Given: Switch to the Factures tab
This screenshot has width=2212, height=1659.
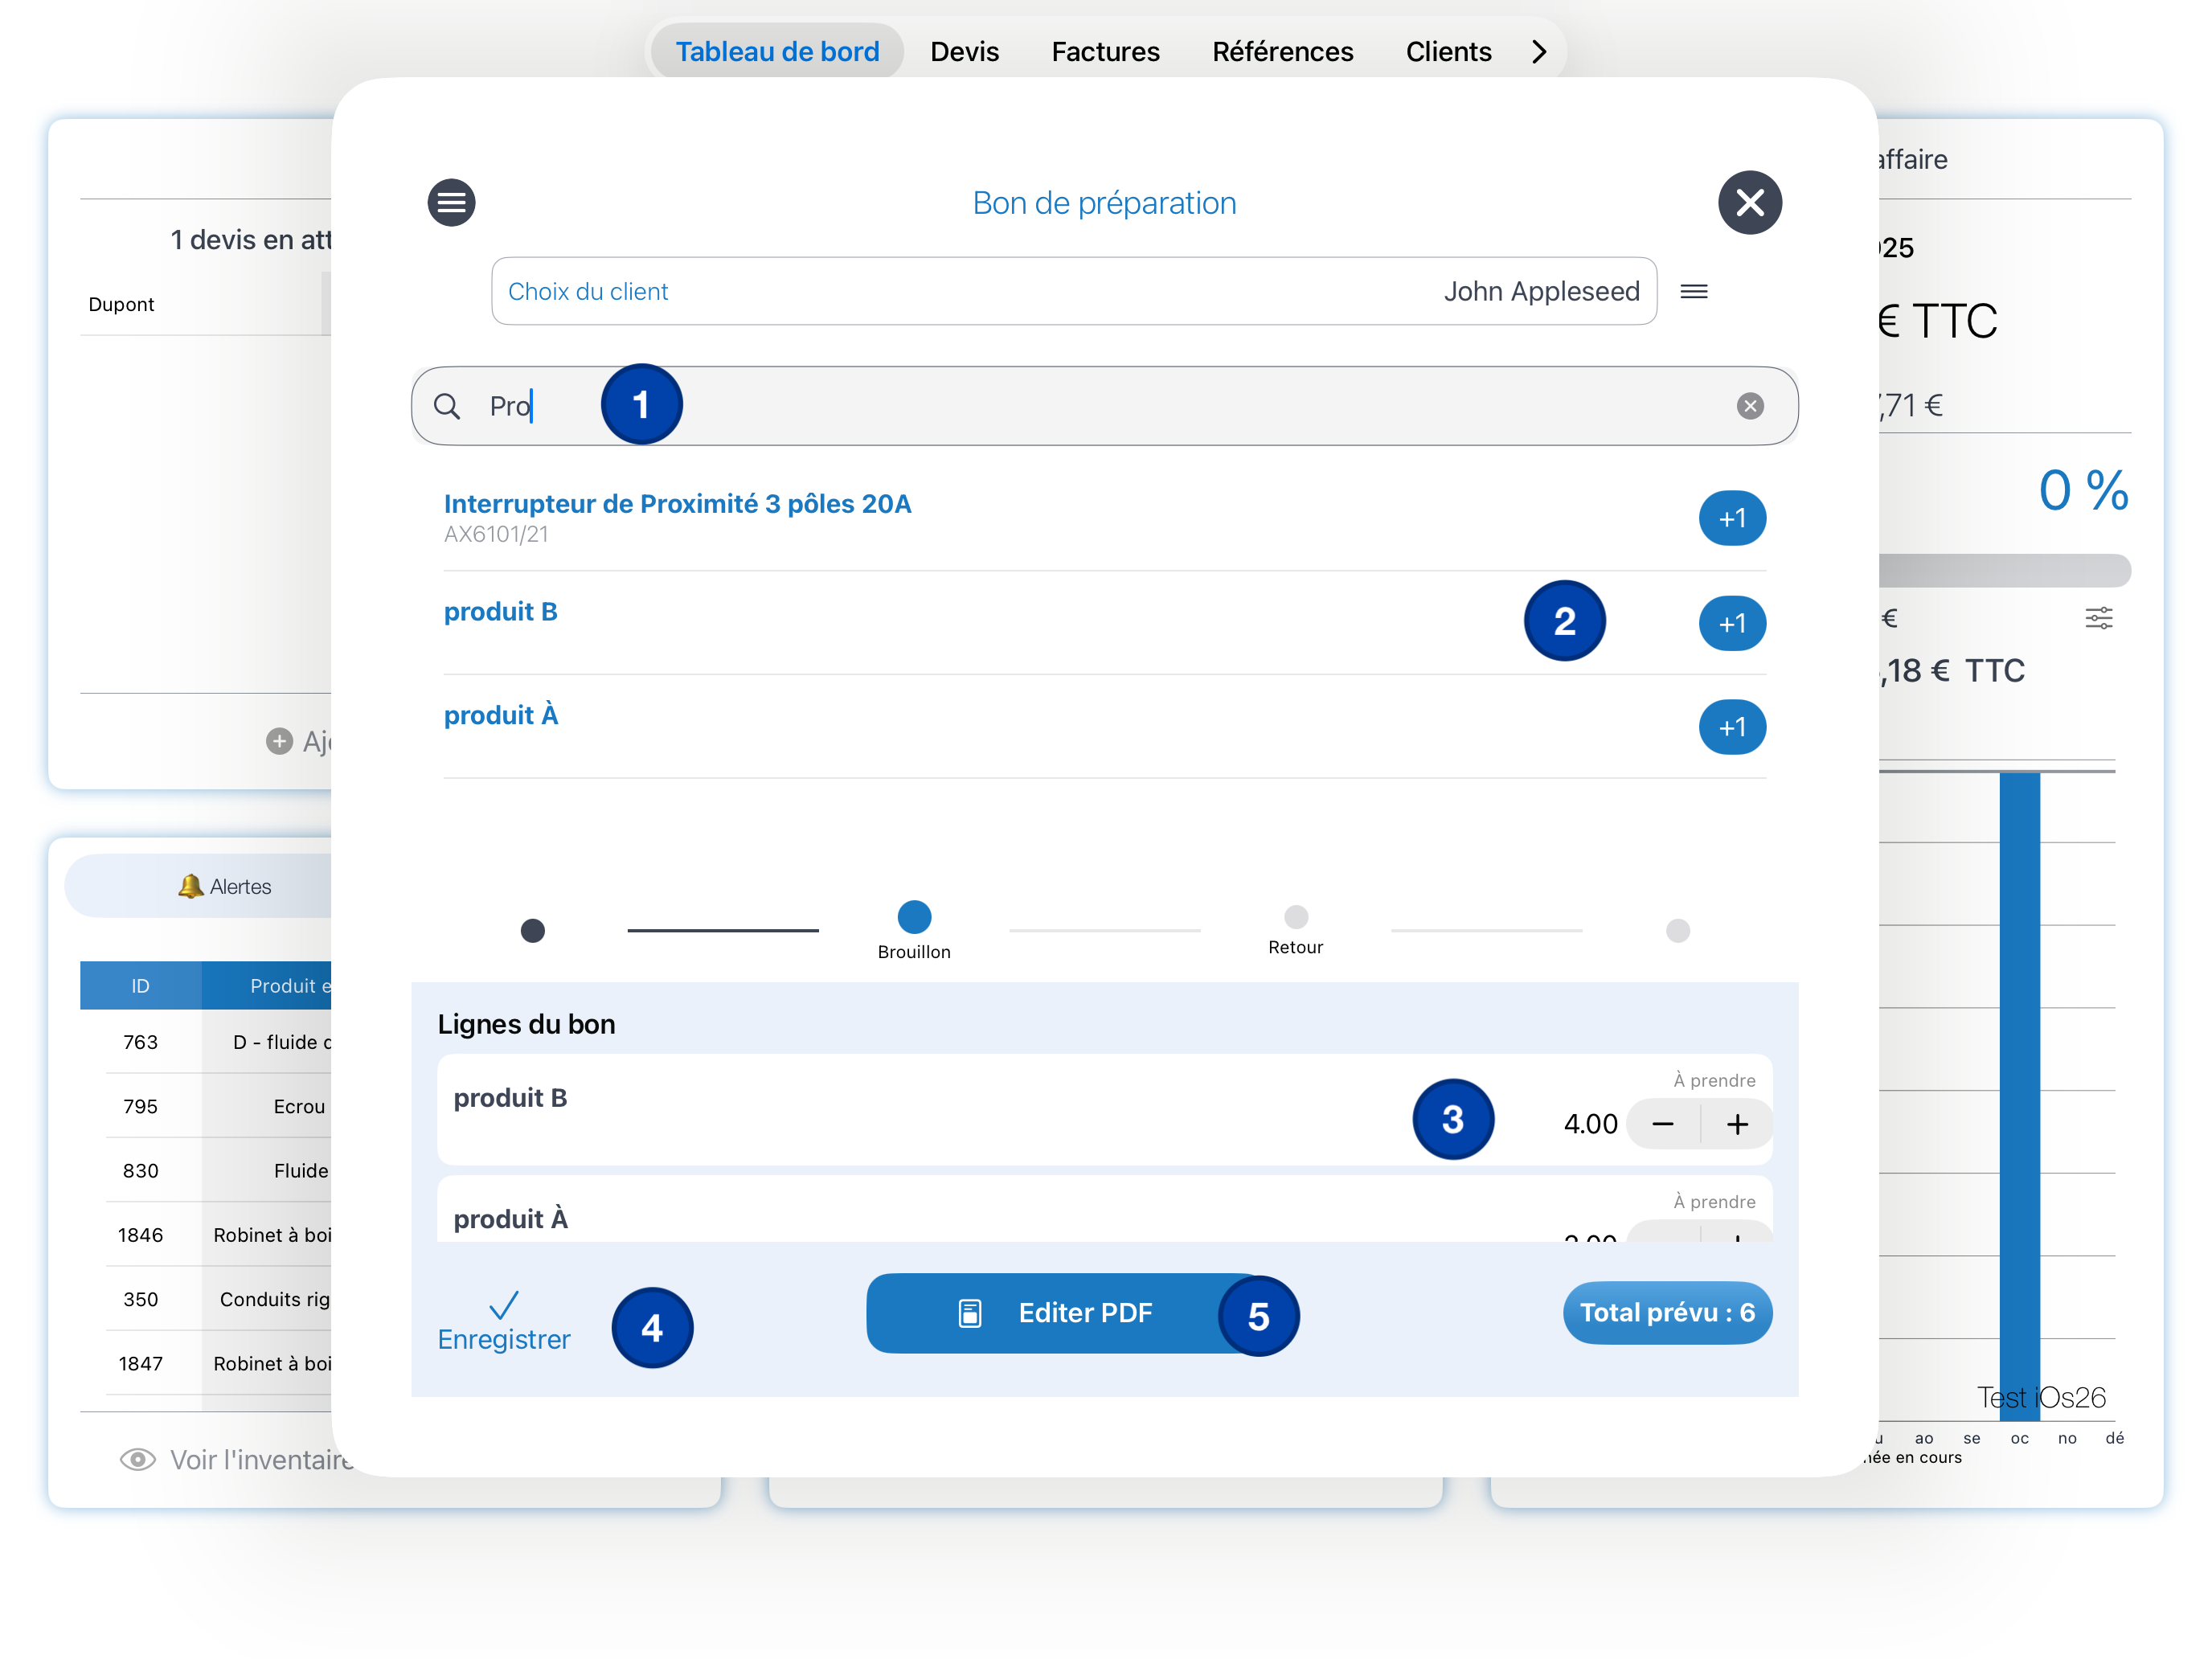Looking at the screenshot, I should pos(1104,52).
